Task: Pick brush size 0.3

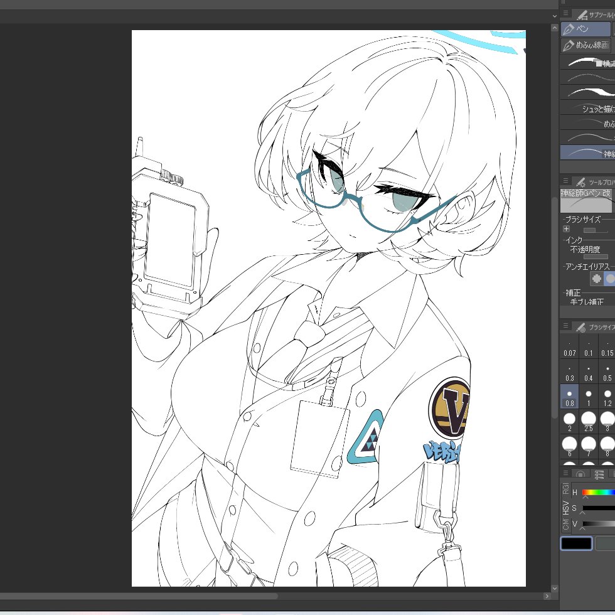Action: [570, 372]
